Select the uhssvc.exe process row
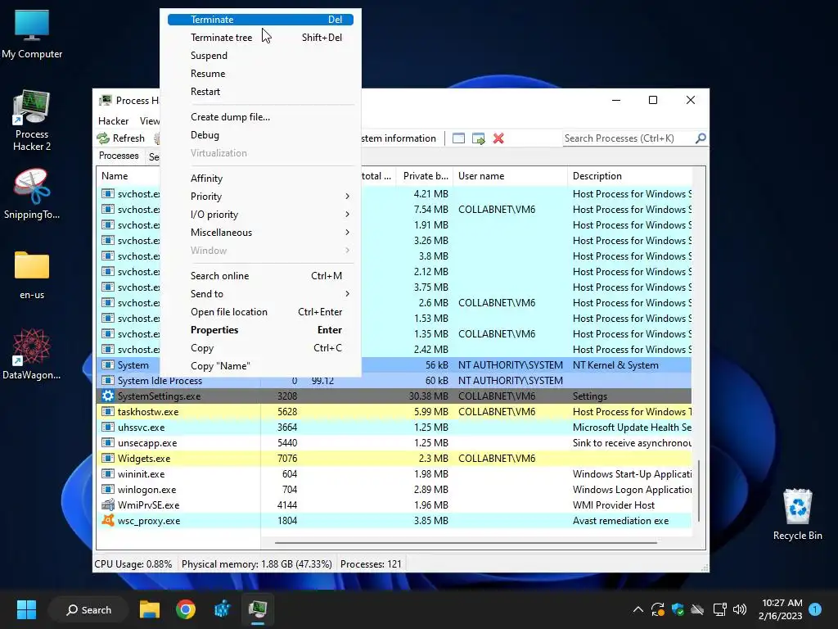838x629 pixels. tap(394, 428)
